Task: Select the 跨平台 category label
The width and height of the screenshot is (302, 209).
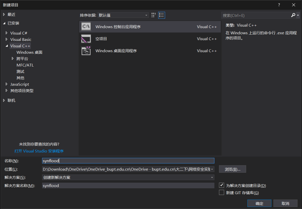Action: (x=22, y=59)
